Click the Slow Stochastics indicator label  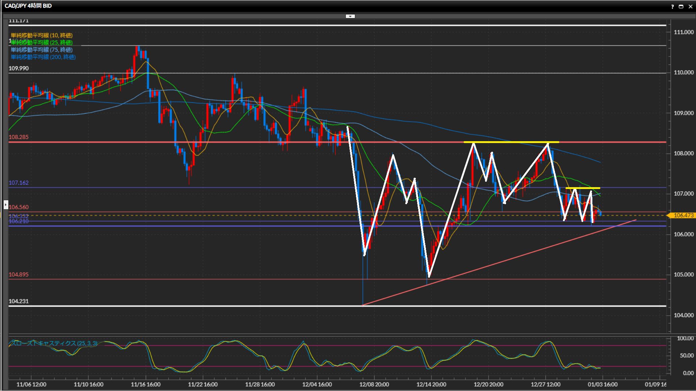(54, 343)
